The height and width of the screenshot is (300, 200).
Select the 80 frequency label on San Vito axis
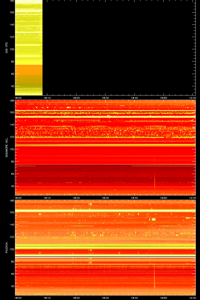tap(12, 61)
